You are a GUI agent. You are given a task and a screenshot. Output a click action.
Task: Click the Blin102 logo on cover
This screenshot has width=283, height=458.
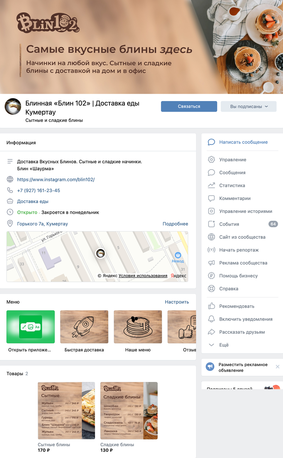48,23
